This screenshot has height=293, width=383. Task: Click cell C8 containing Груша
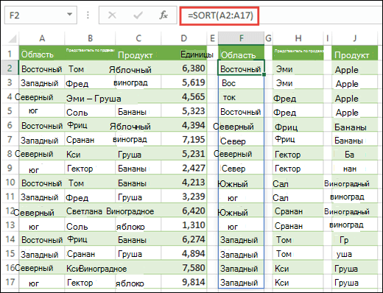pos(138,153)
